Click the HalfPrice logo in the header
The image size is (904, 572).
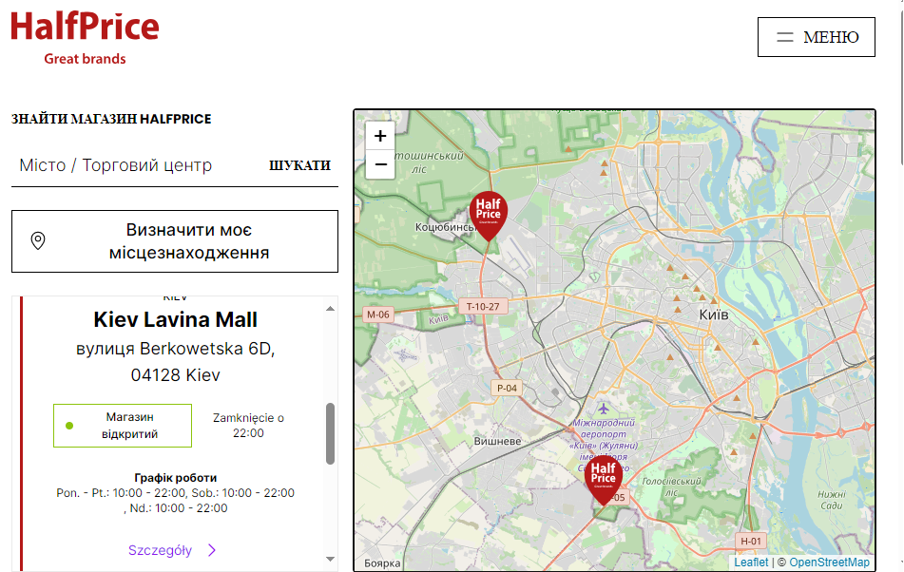tap(85, 38)
